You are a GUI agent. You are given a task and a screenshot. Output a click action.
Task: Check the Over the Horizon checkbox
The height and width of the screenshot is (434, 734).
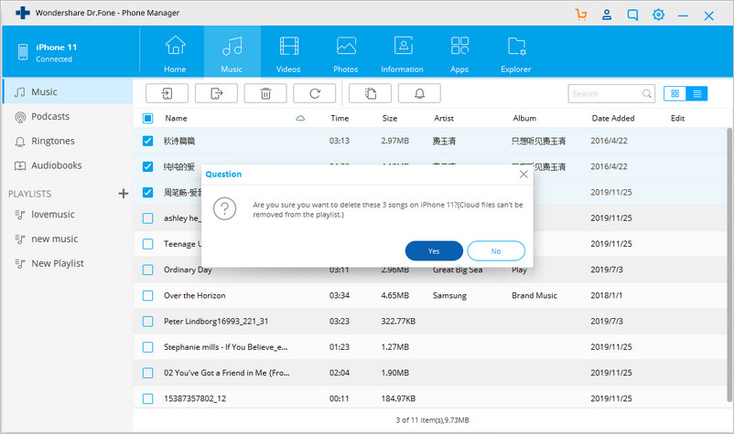[x=147, y=295]
